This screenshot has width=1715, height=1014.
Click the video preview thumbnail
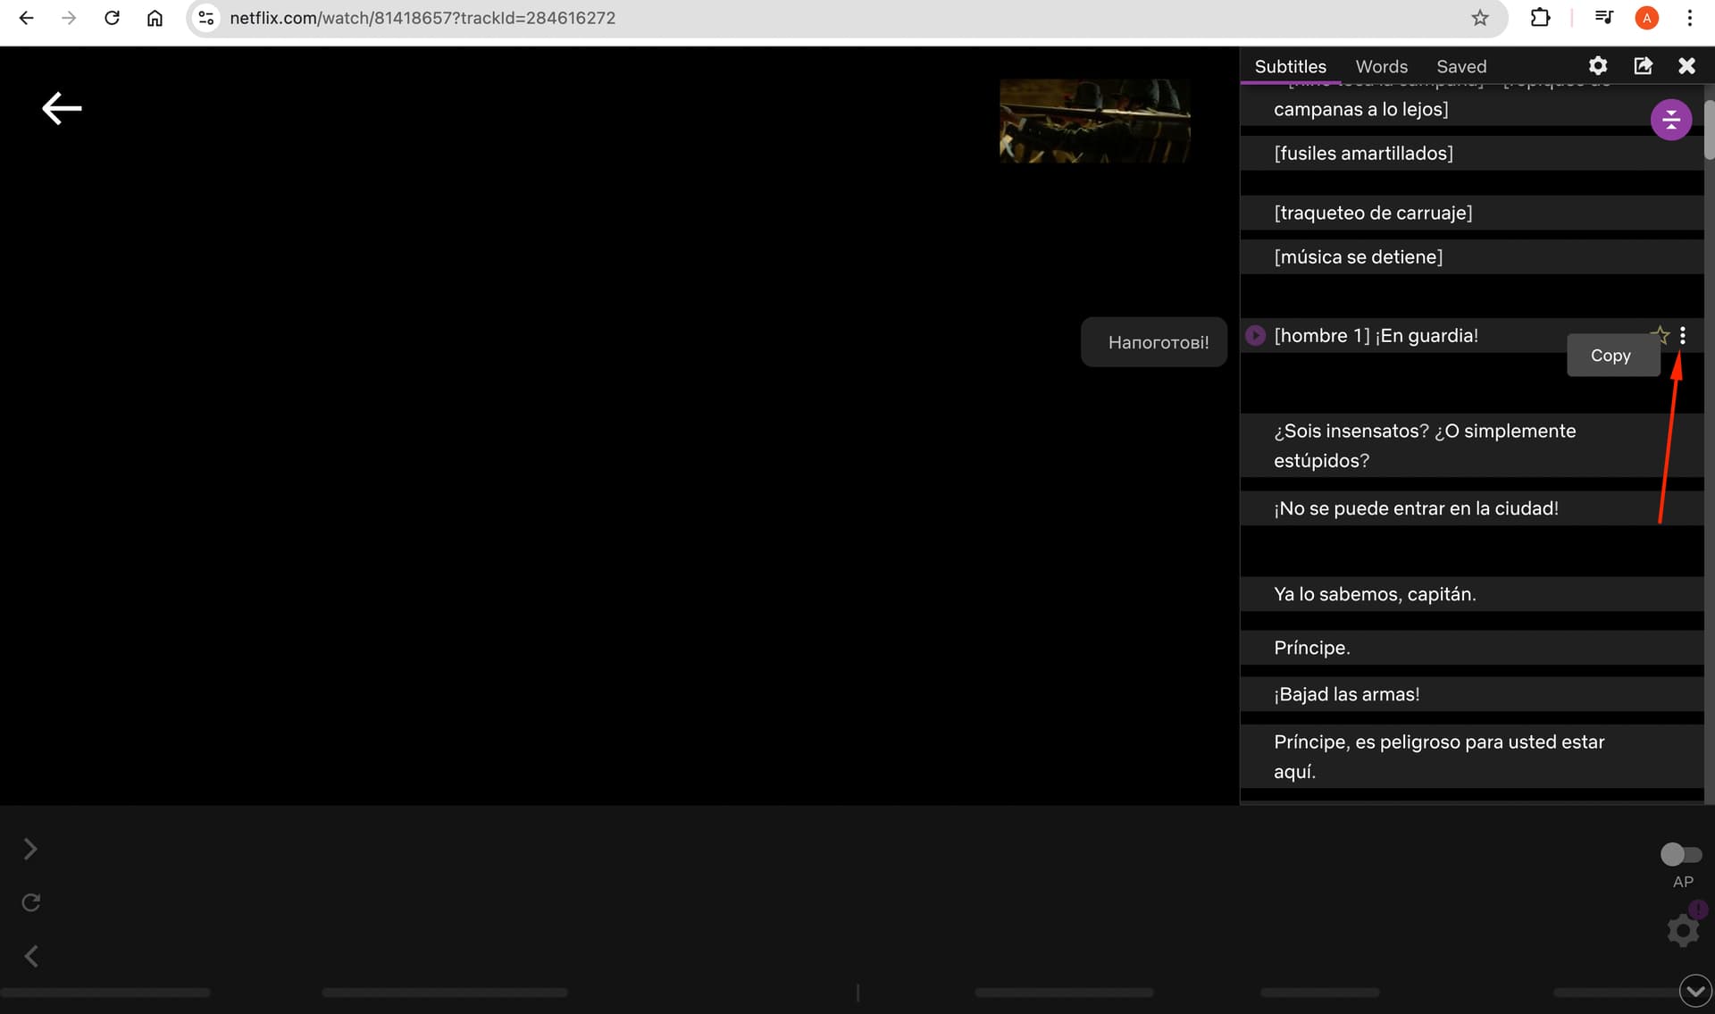1094,122
